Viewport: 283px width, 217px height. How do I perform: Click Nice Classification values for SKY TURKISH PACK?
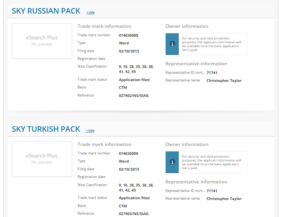[136, 188]
